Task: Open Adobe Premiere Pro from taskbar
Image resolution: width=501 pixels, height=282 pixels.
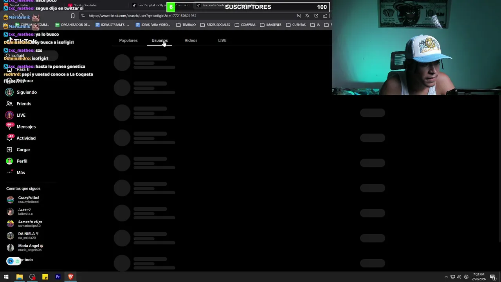Action: pyautogui.click(x=58, y=277)
